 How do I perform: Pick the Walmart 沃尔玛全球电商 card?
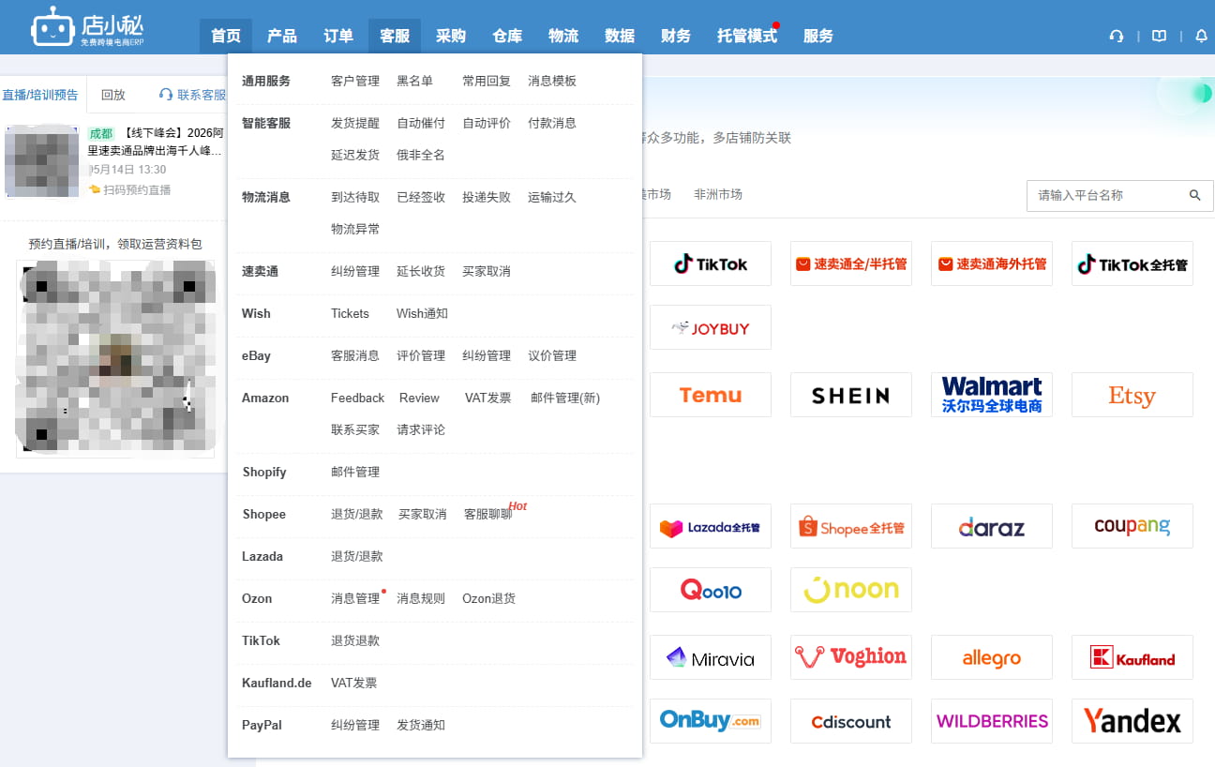point(992,395)
